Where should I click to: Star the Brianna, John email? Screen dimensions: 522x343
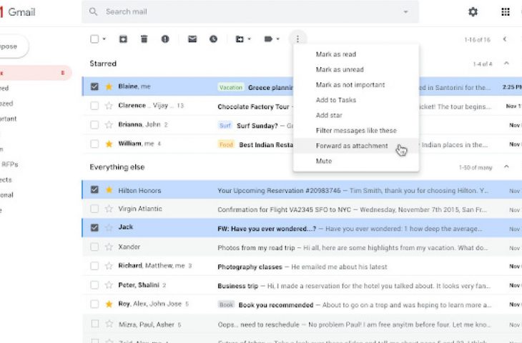tap(109, 125)
